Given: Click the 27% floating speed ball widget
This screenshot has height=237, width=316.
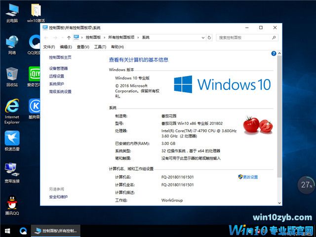Looking at the screenshot, I should point(306,185).
